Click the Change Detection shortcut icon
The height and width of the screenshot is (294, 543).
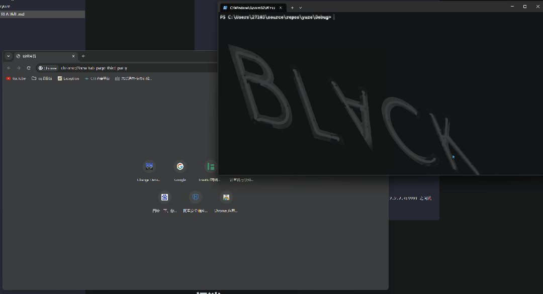coord(149,166)
